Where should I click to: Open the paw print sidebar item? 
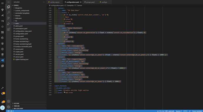2,43
